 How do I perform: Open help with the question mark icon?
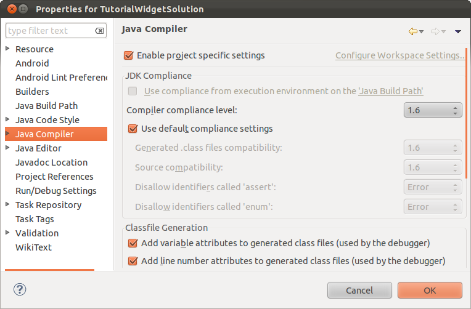(x=20, y=289)
